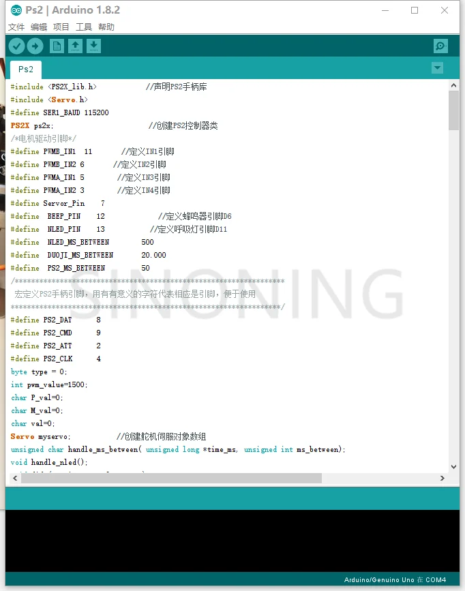
Task: Click the 'char M_val=0;' line
Action: tap(37, 411)
